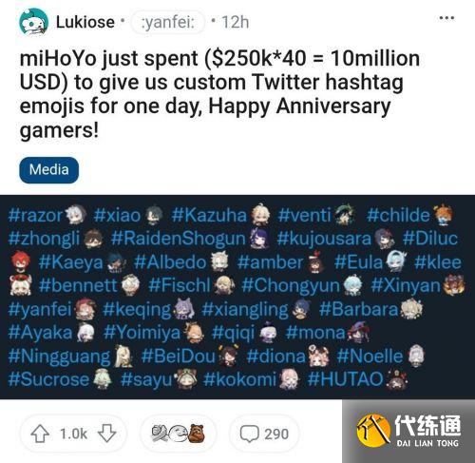Open the post title about miHoYo spending
The height and width of the screenshot is (463, 475).
tap(219, 94)
